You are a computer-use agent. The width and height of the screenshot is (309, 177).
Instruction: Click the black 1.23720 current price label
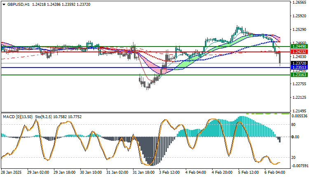coord(299,63)
